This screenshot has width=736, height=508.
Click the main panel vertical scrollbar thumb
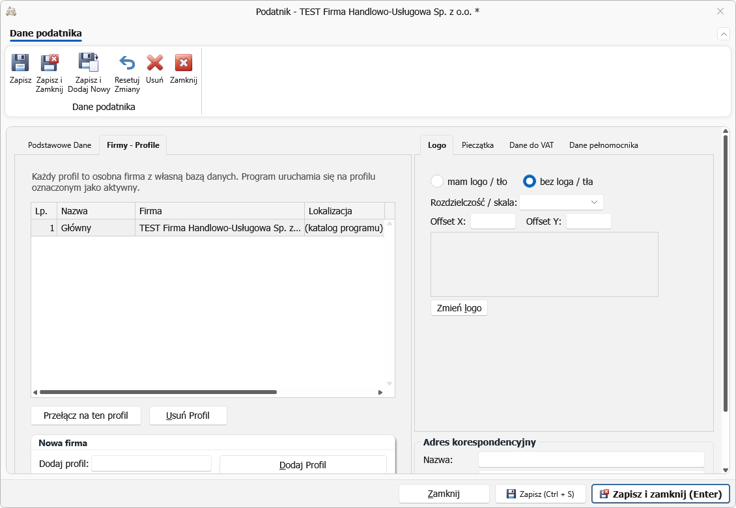[x=725, y=274]
